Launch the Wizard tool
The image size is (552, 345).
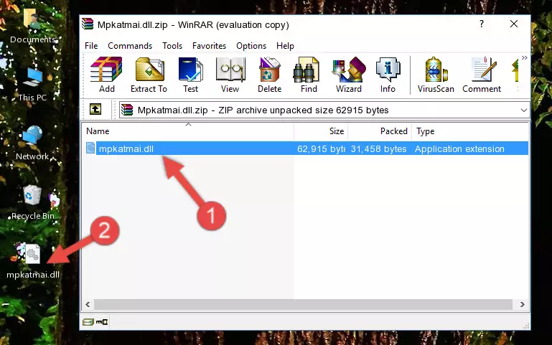[349, 75]
